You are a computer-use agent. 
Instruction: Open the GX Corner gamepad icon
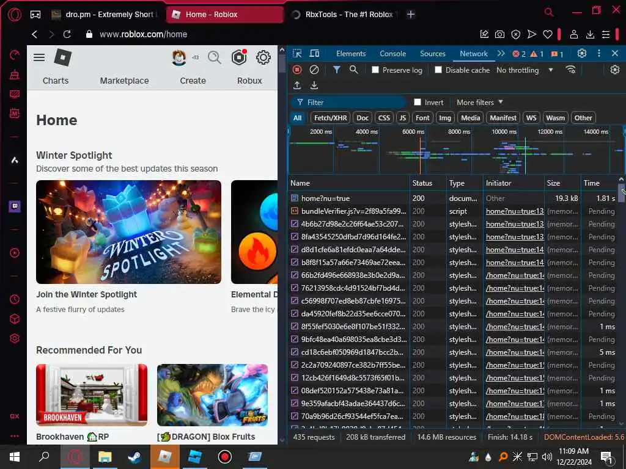(x=35, y=15)
